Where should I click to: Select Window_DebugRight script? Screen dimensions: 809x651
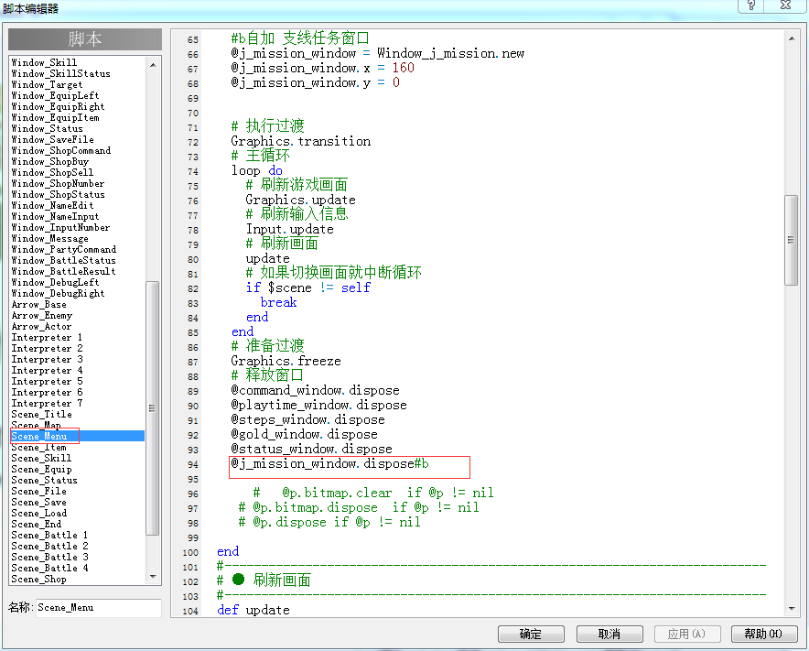58,293
